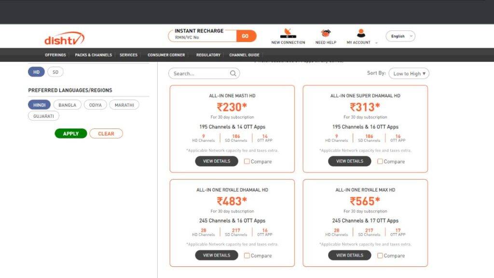Click the pack search input field
This screenshot has width=494, height=278.
point(198,73)
